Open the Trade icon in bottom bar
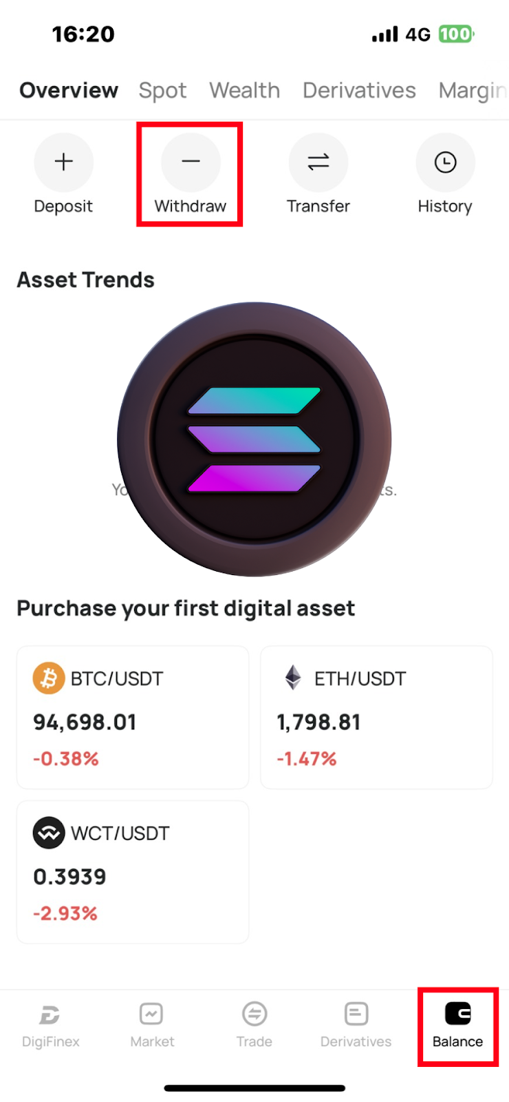The width and height of the screenshot is (509, 1102). point(254,1014)
